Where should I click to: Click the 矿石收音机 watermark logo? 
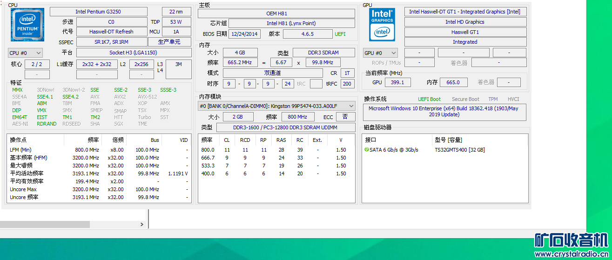571,241
